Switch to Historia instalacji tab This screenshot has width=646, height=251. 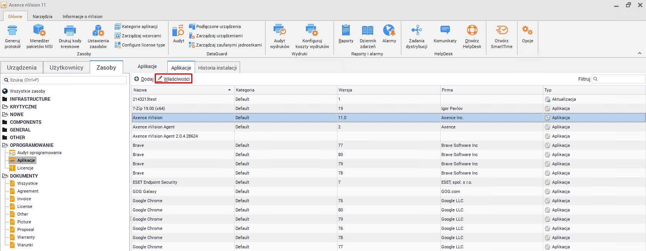coord(217,68)
